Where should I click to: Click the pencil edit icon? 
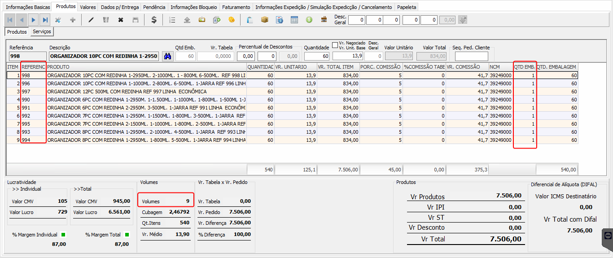point(91,20)
